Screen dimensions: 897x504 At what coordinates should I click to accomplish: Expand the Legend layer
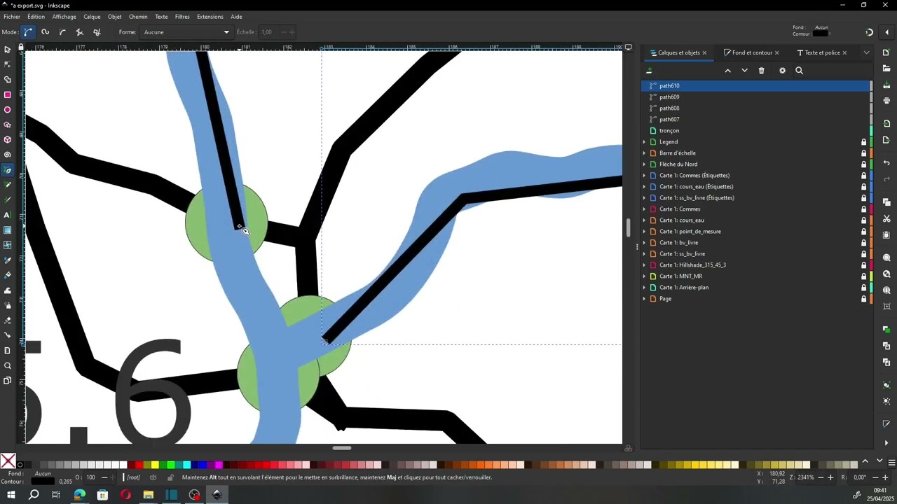point(644,141)
